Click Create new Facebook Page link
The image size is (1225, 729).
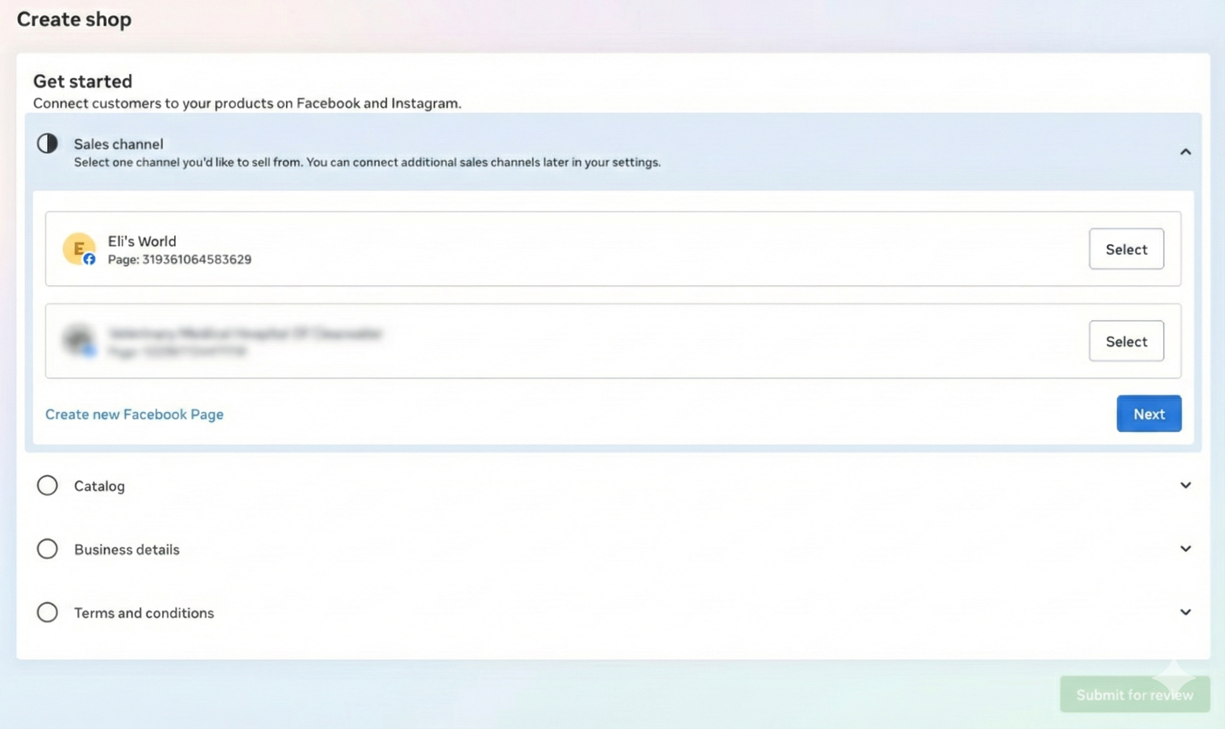[134, 414]
